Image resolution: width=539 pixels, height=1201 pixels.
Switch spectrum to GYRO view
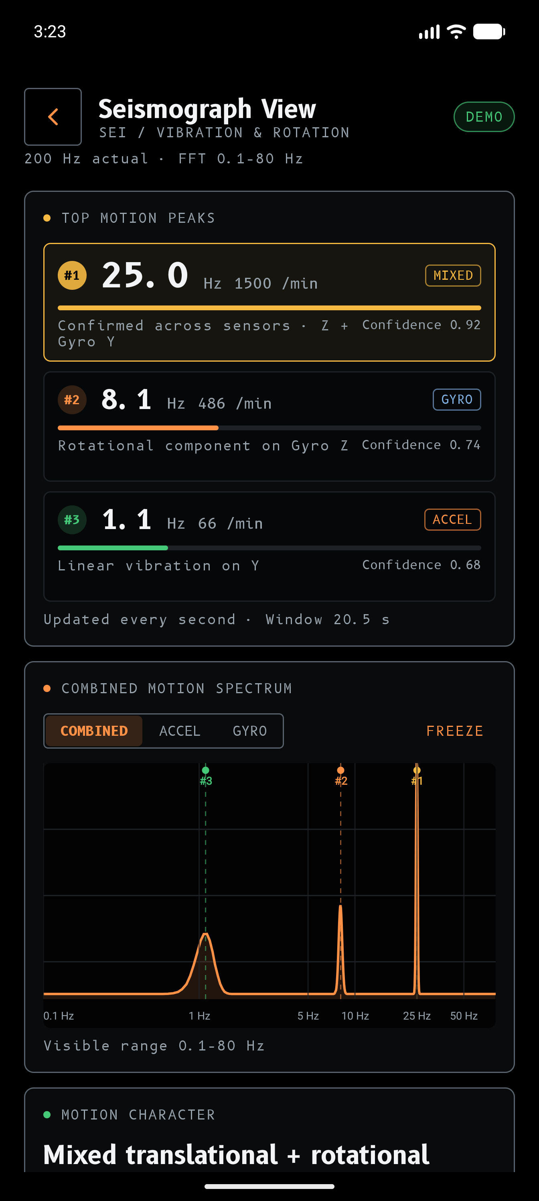[250, 731]
